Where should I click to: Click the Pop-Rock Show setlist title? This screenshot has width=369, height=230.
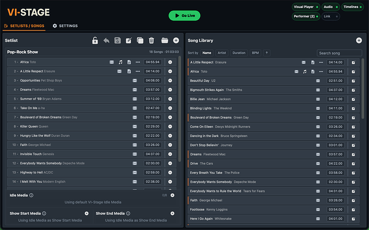22,52
